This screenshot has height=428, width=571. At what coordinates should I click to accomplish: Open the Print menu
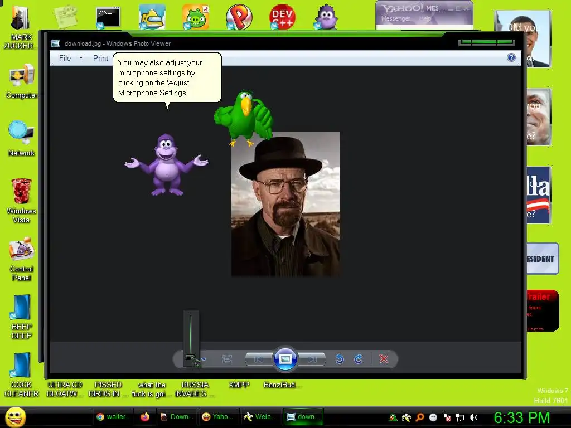[100, 58]
